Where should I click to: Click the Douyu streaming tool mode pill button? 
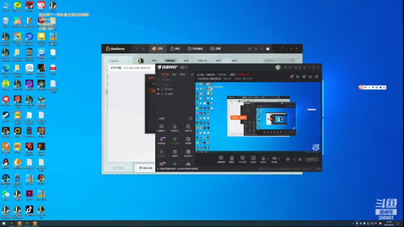click(183, 67)
